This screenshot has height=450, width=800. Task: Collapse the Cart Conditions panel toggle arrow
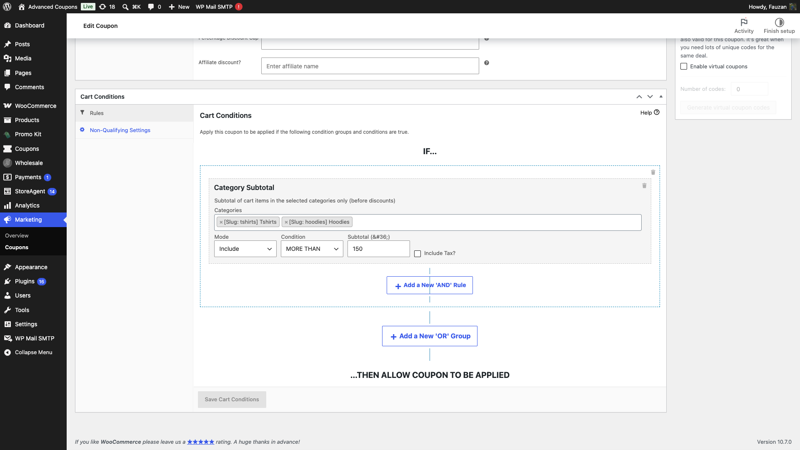click(x=661, y=97)
